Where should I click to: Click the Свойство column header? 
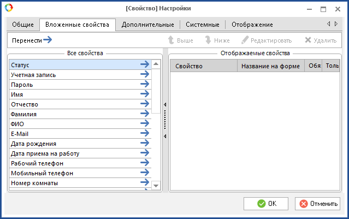pos(204,66)
